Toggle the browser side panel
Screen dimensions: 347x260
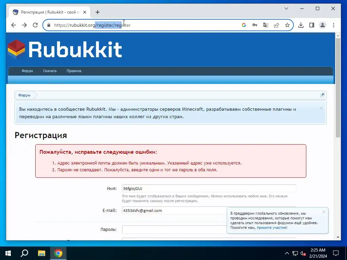point(312,25)
